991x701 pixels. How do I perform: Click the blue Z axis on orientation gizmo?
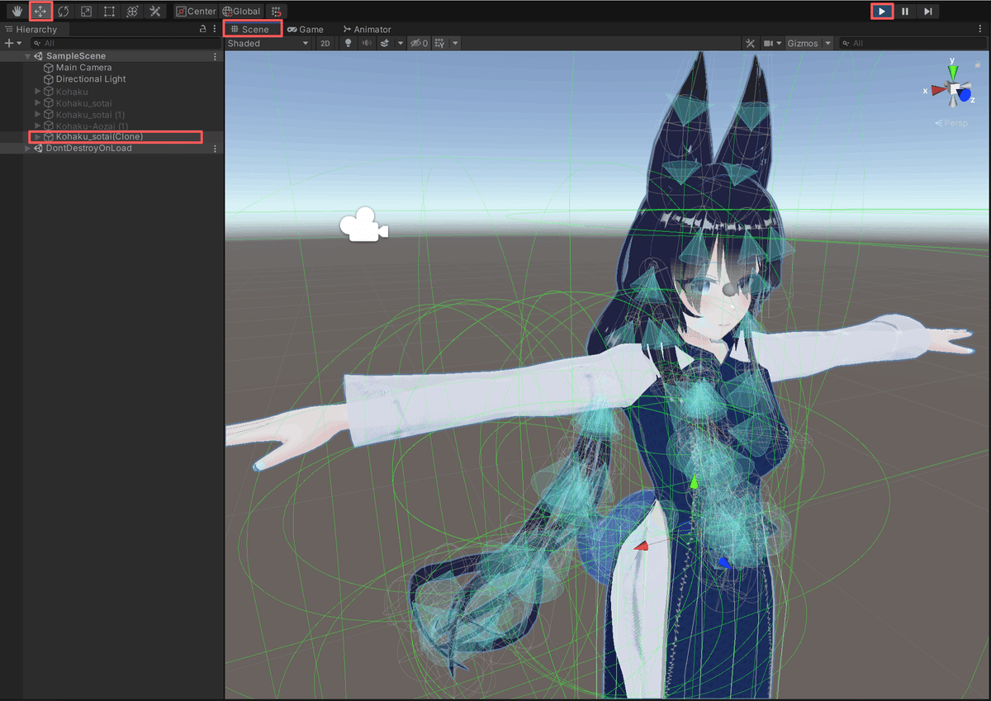tap(965, 95)
